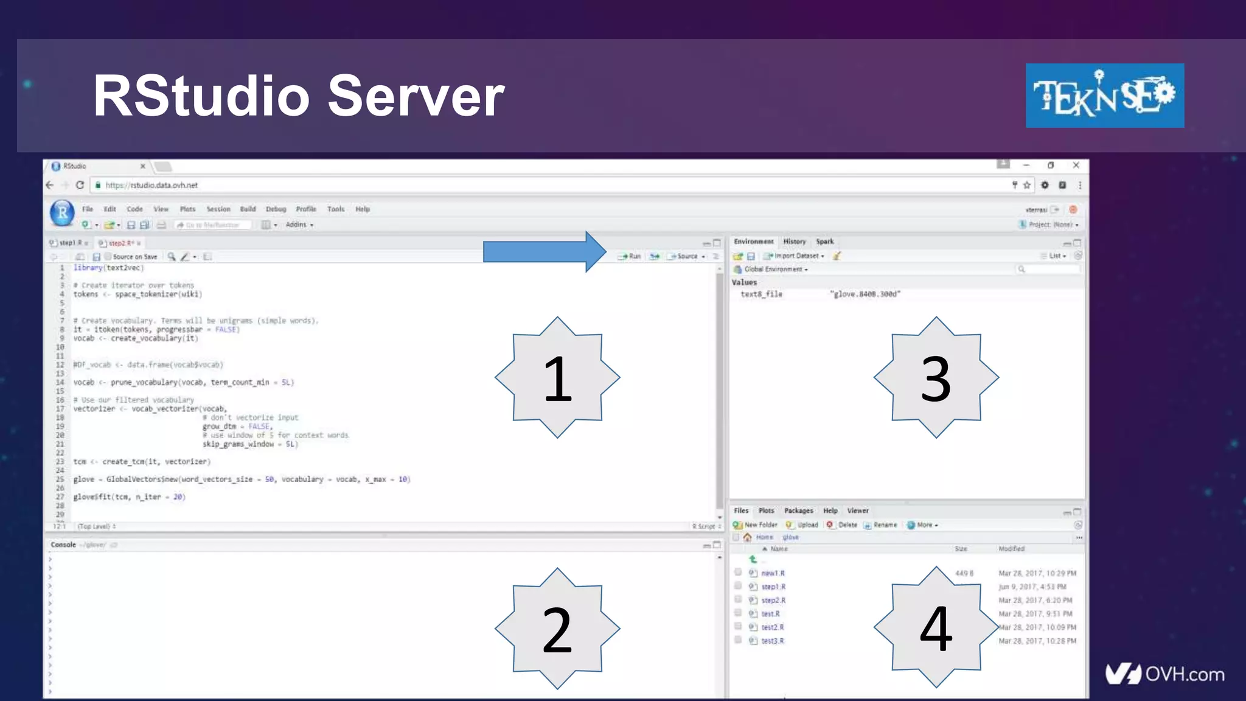The height and width of the screenshot is (701, 1246).
Task: Refresh the Files pane listing
Action: [1078, 525]
